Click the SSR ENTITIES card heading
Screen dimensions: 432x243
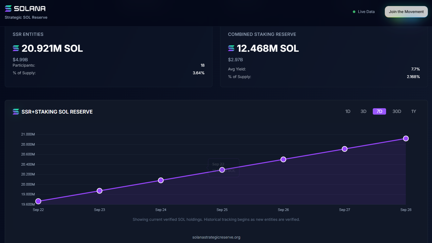28,34
